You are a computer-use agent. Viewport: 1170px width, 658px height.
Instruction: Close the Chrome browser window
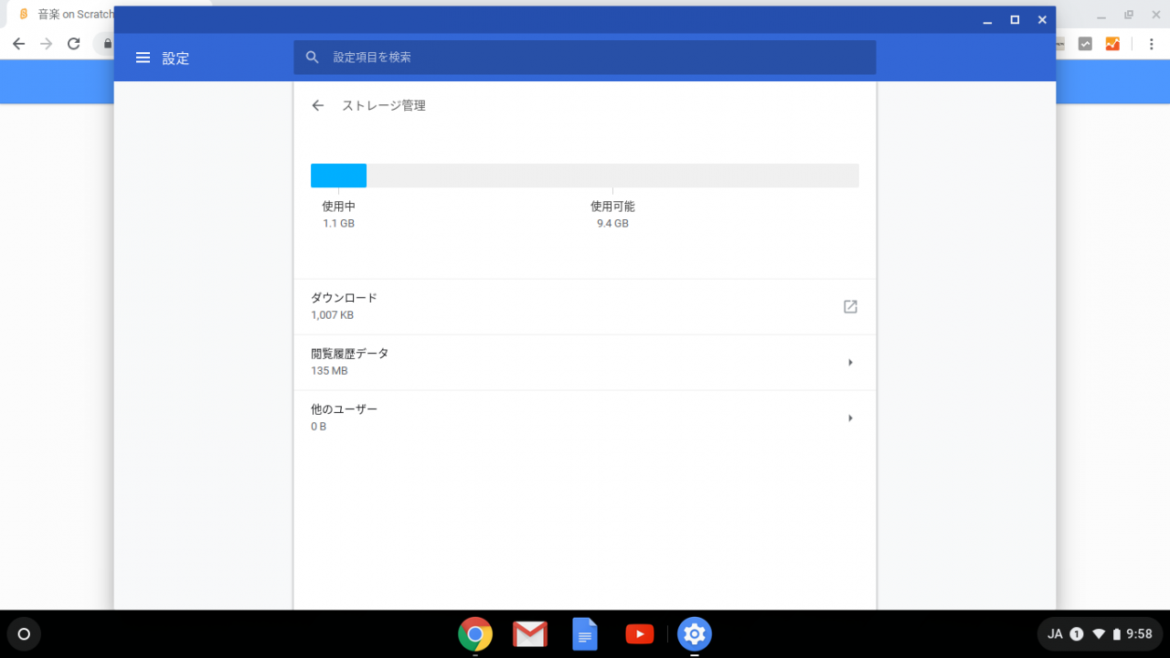click(1154, 15)
